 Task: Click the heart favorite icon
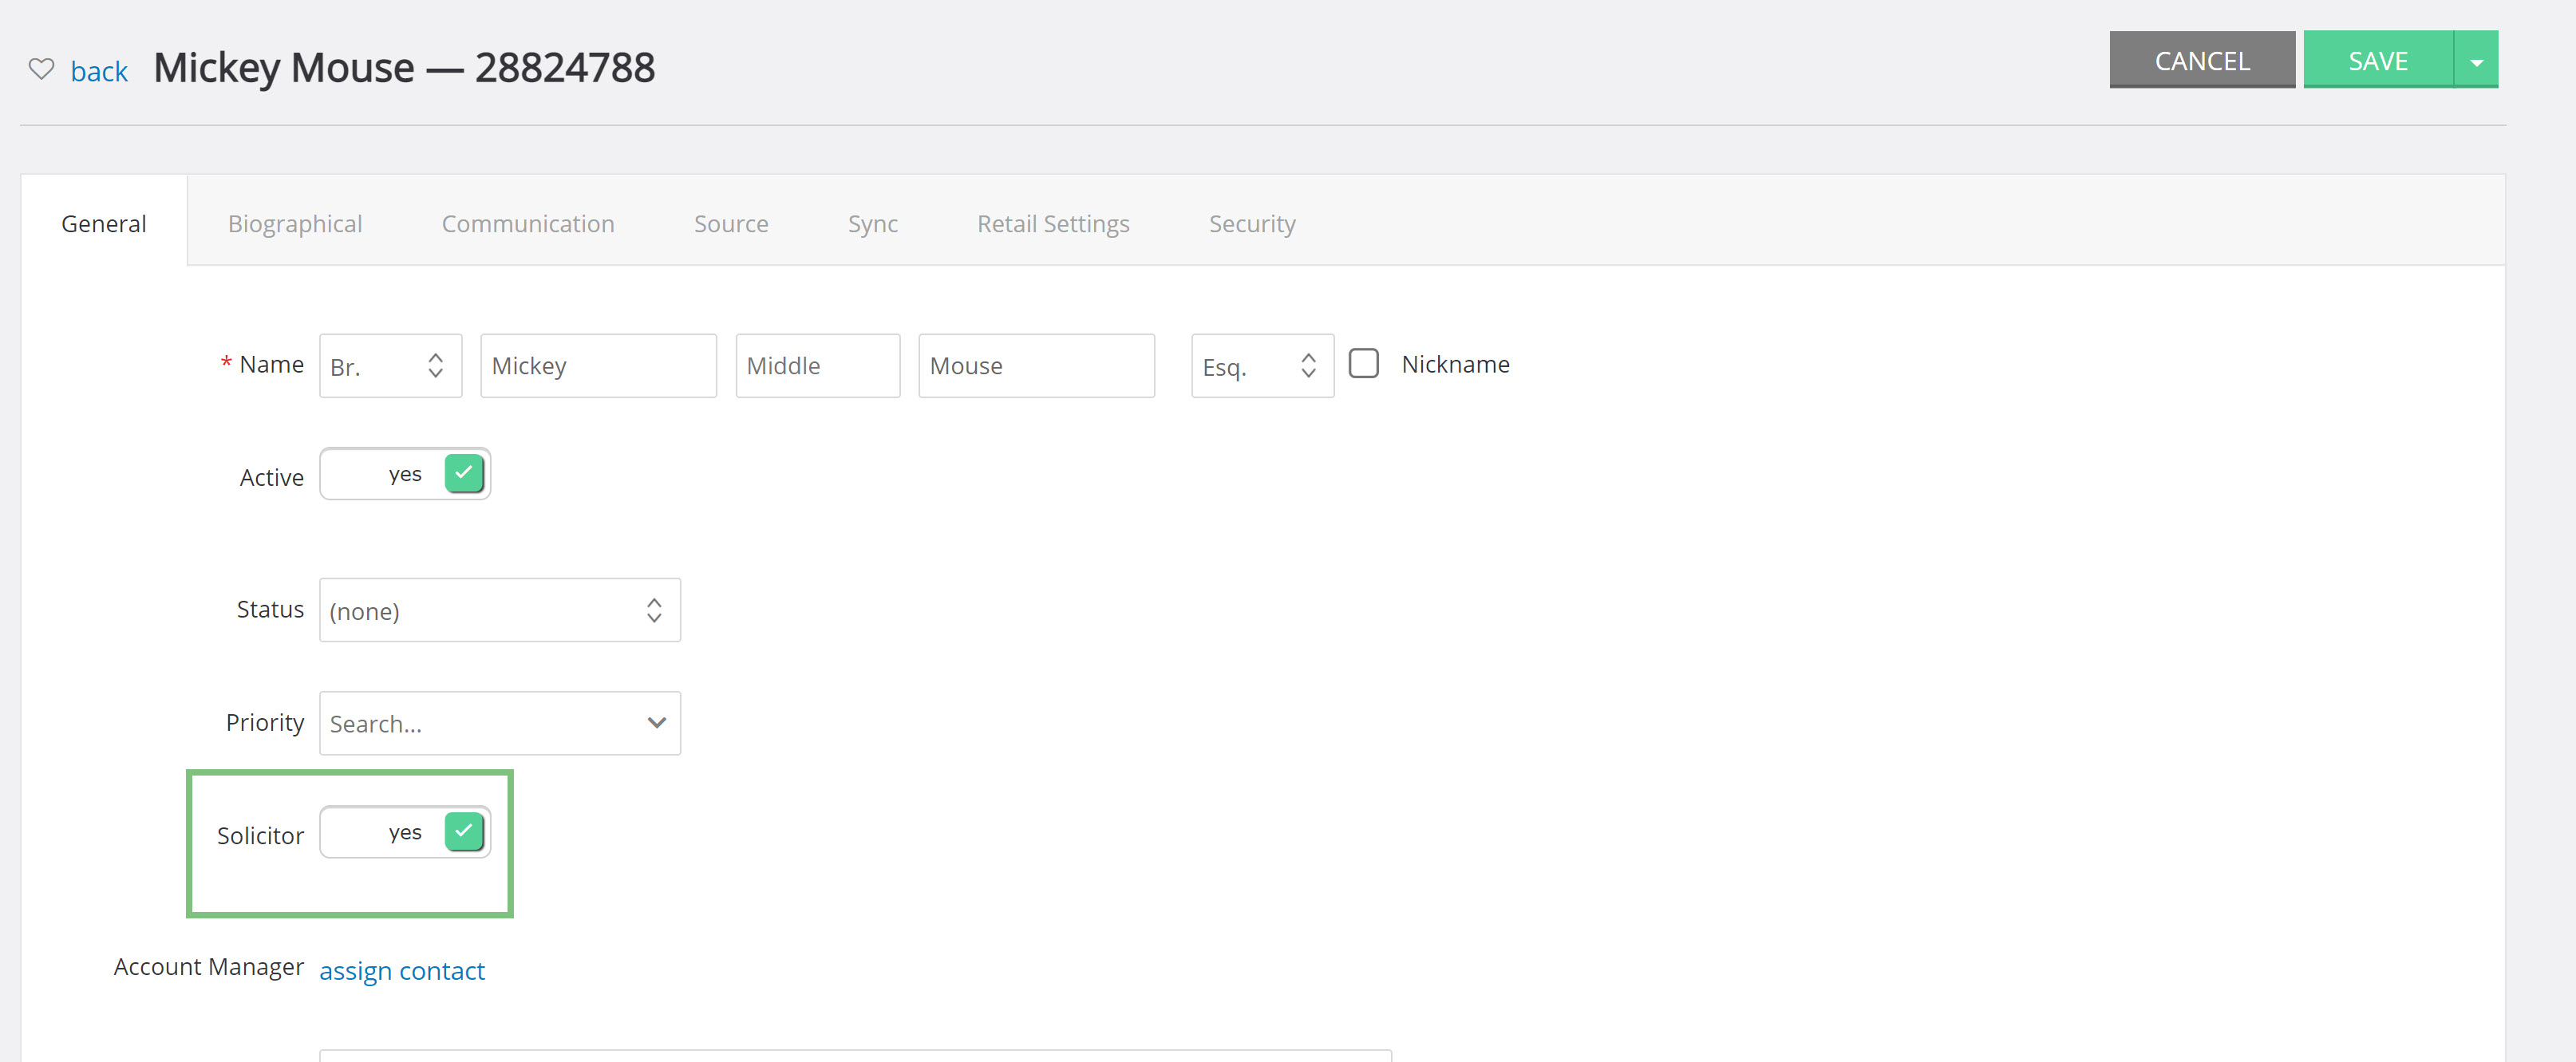tap(41, 69)
